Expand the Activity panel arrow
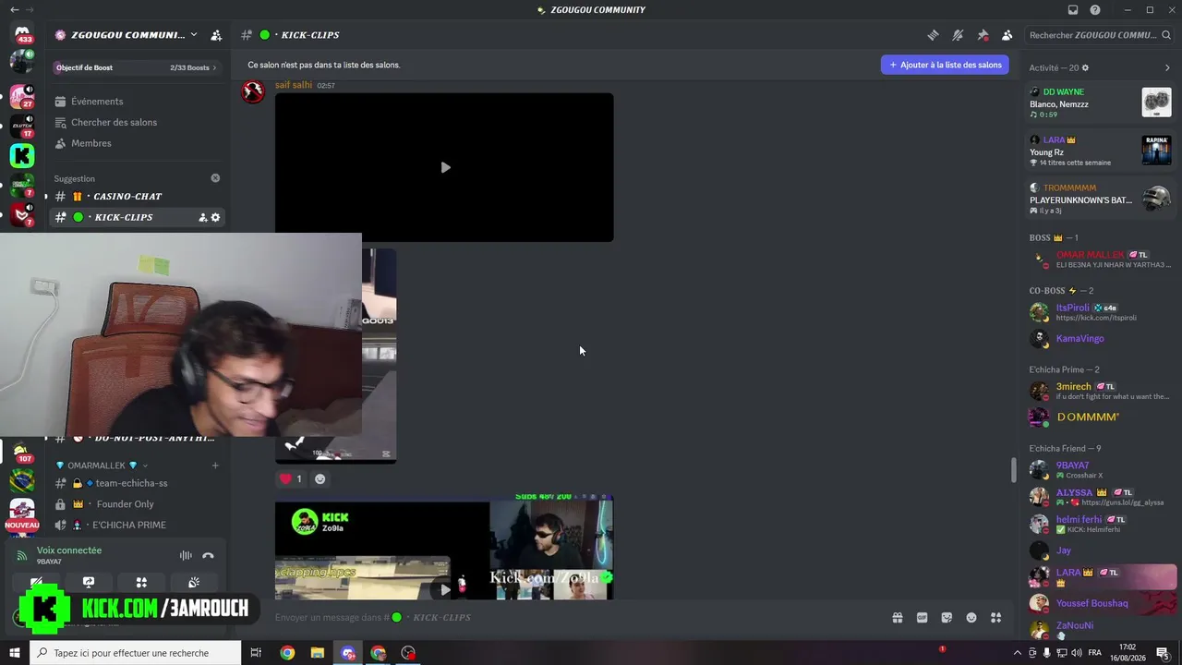This screenshot has height=665, width=1182. tap(1167, 67)
